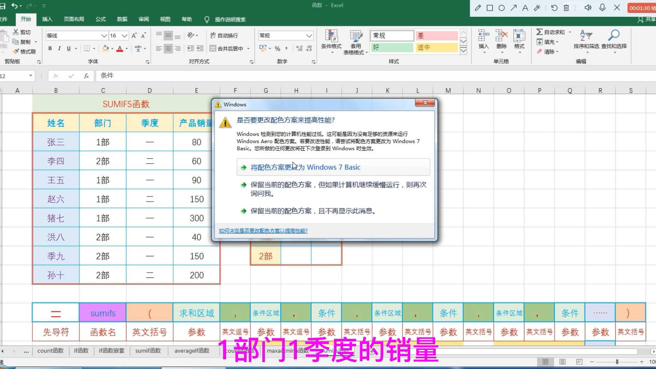Image resolution: width=656 pixels, height=369 pixels.
Task: Apply the 好 cell style
Action: pyautogui.click(x=392, y=47)
